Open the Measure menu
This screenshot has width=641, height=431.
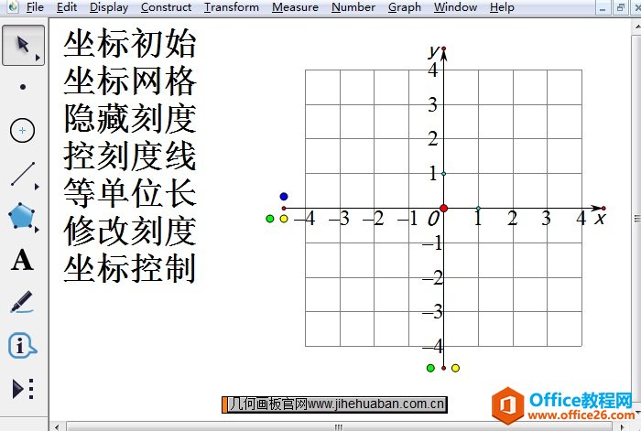coord(295,7)
